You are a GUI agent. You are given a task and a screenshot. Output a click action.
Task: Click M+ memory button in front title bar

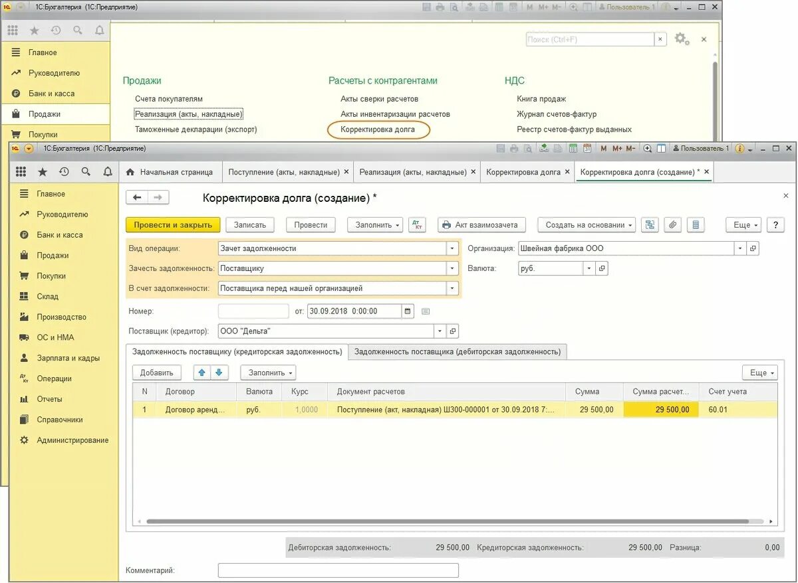(617, 148)
